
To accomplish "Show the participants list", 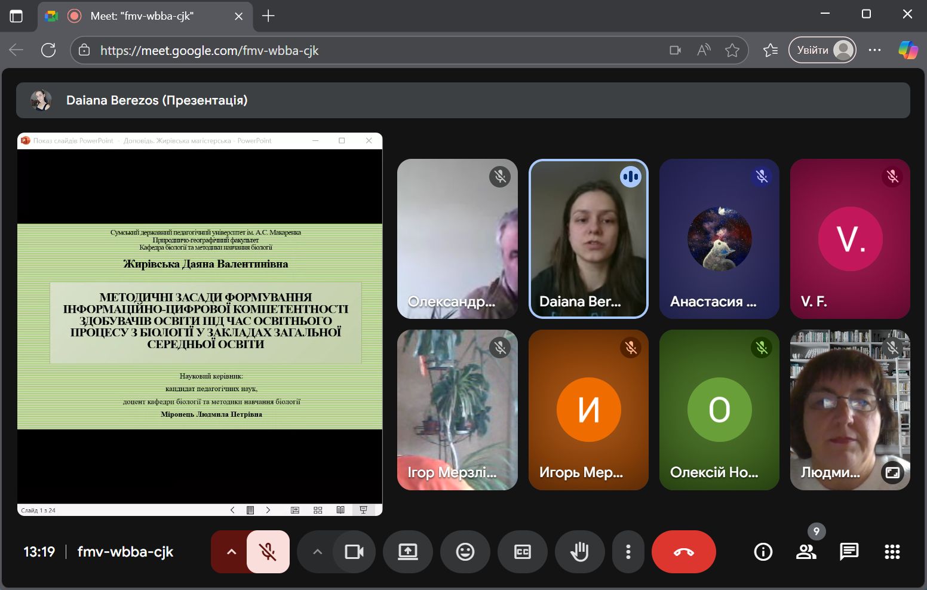I will coord(806,552).
